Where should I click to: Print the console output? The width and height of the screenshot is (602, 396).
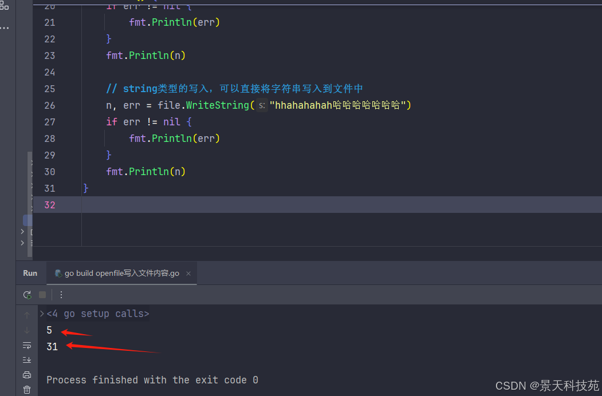coord(27,375)
